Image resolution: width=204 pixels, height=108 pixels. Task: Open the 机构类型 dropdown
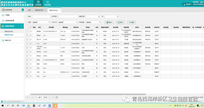pos(93,22)
